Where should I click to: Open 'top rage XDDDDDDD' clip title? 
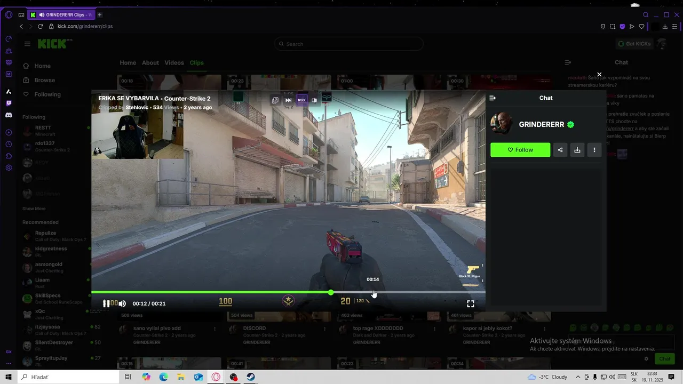point(378,329)
